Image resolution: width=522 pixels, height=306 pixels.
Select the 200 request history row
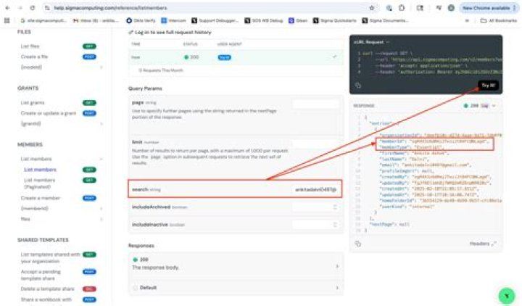236,57
